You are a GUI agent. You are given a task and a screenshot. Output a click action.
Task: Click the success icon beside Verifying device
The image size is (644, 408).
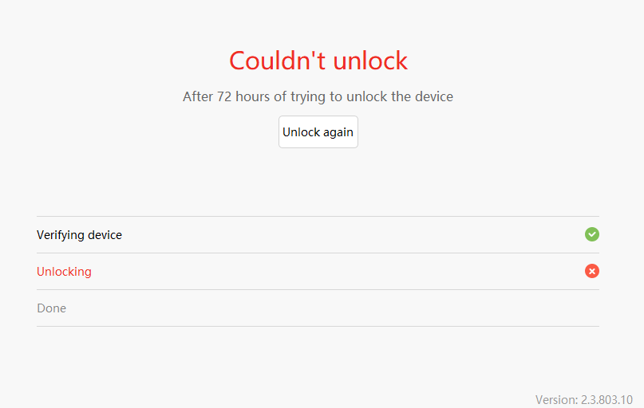click(x=592, y=234)
